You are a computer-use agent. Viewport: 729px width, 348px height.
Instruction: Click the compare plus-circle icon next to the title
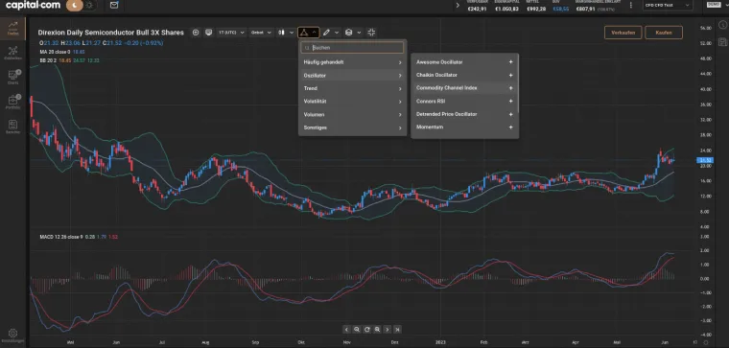196,33
